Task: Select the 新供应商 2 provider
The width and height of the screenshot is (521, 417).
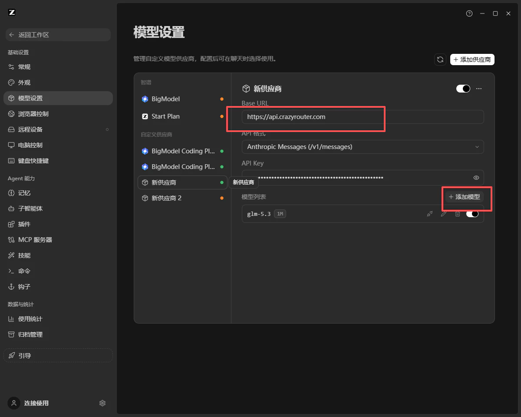Action: tap(182, 198)
